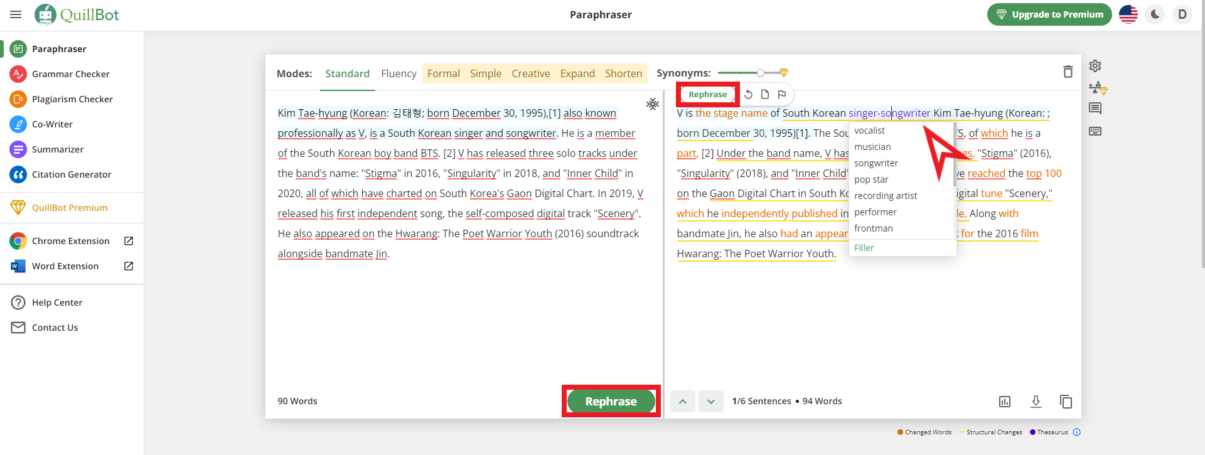Select the Formal mode tab
Viewport: 1205px width, 455px height.
[443, 73]
